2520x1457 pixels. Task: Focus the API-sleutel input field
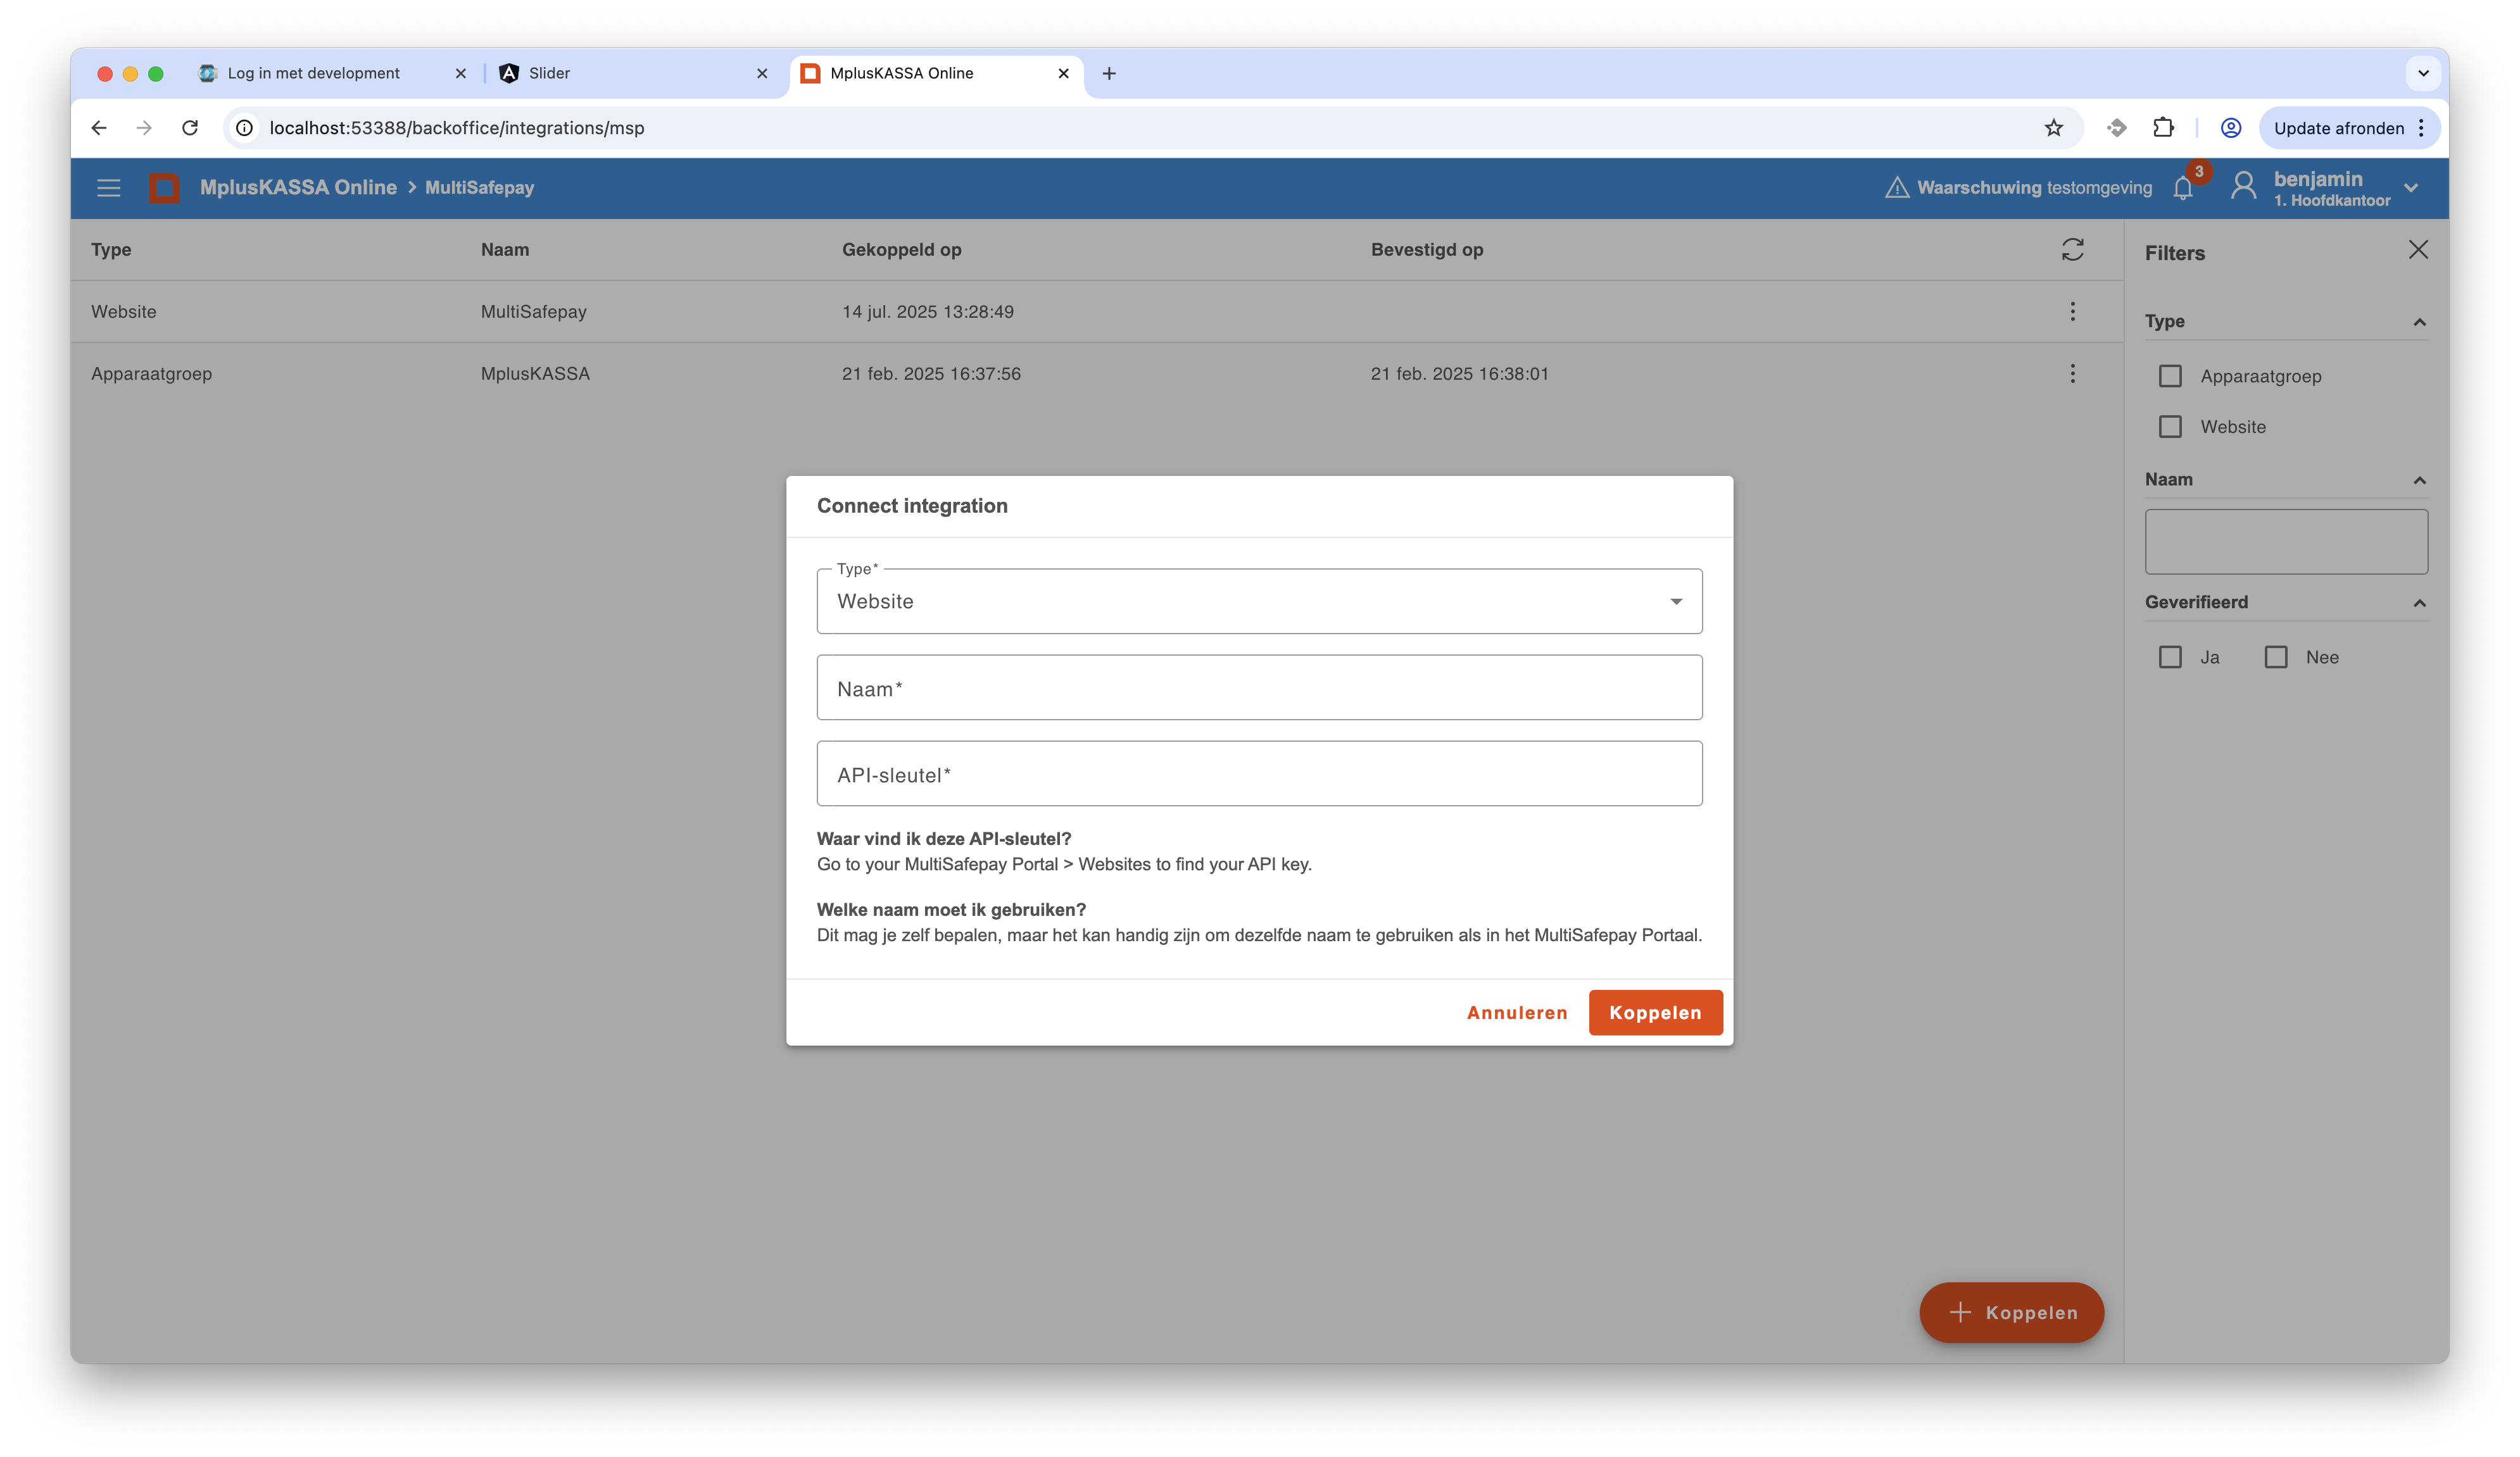pyautogui.click(x=1259, y=773)
